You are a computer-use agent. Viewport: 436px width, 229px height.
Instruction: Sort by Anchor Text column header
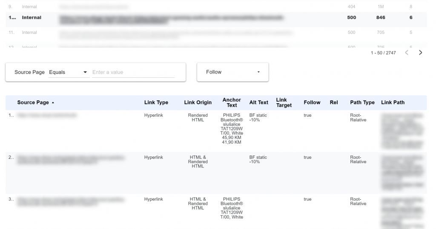[232, 102]
